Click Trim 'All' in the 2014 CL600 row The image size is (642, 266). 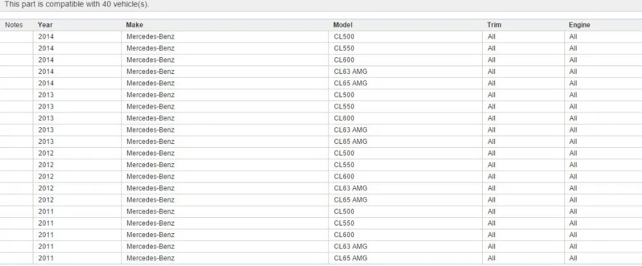(491, 60)
